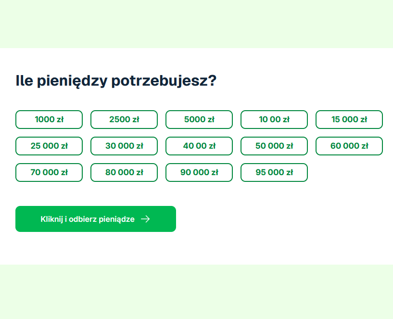
Task: Select the 90 000 zł option
Action: coord(199,172)
